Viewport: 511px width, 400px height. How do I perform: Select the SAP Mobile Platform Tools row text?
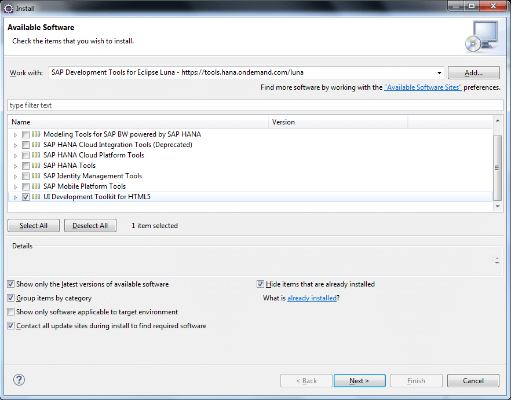click(85, 186)
